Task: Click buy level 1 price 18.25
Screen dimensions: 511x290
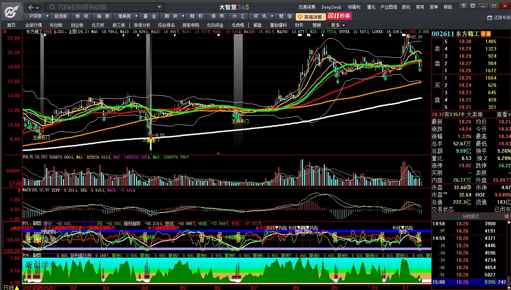Action: 465,78
